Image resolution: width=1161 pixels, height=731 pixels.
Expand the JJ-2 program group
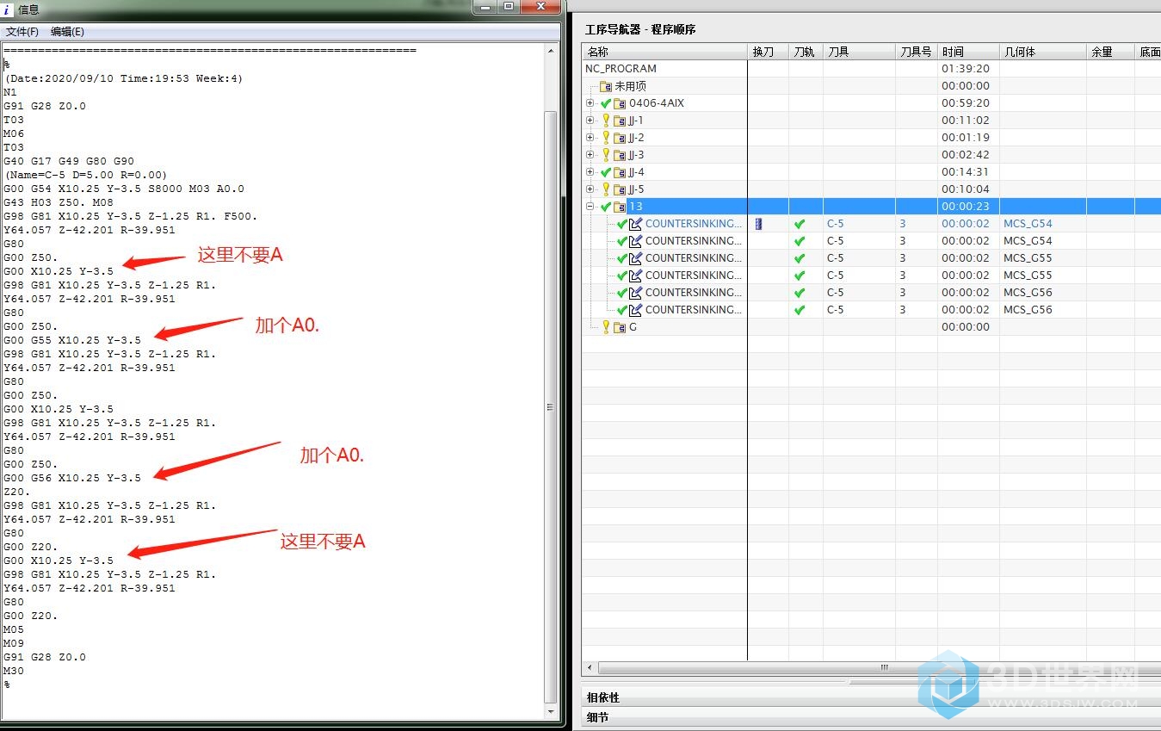click(590, 138)
